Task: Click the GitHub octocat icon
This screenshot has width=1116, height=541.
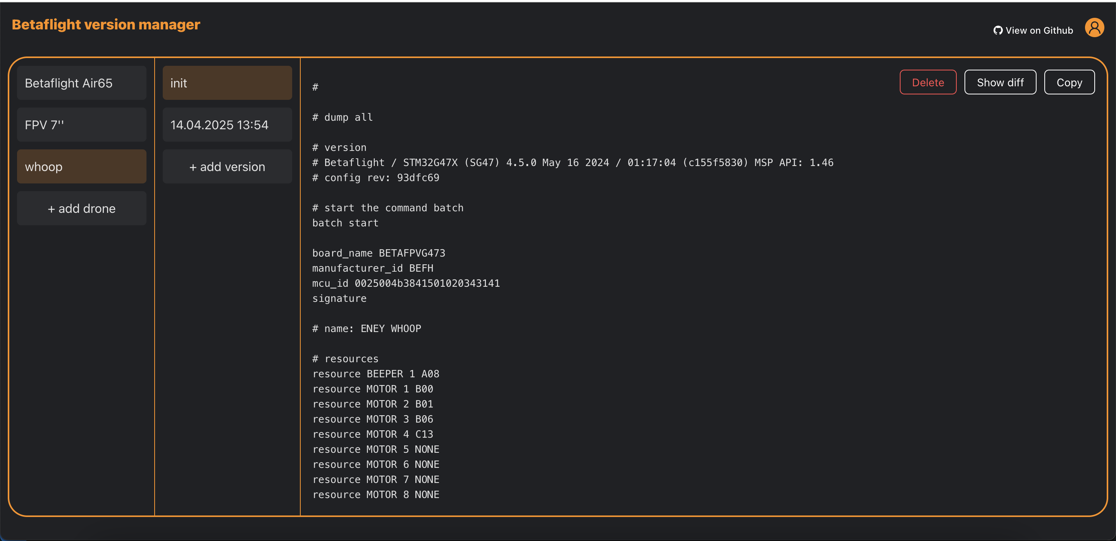Action: pos(998,30)
